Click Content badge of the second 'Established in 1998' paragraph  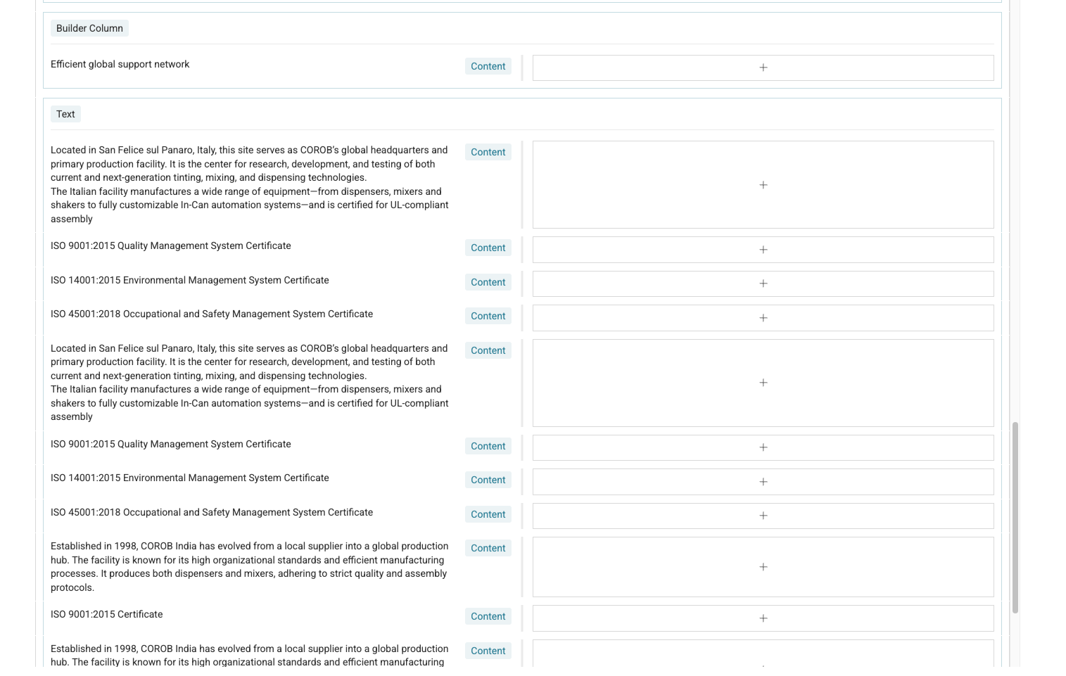(x=488, y=651)
